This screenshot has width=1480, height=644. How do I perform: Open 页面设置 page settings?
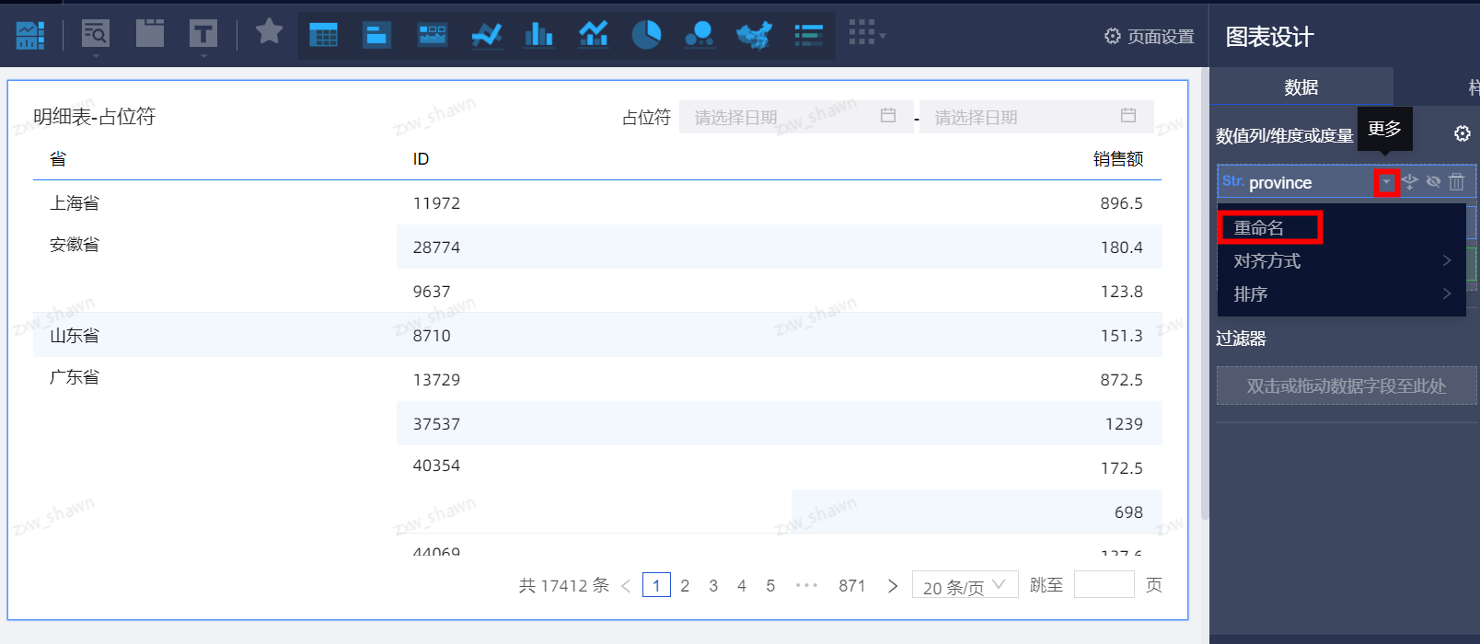[x=1149, y=36]
